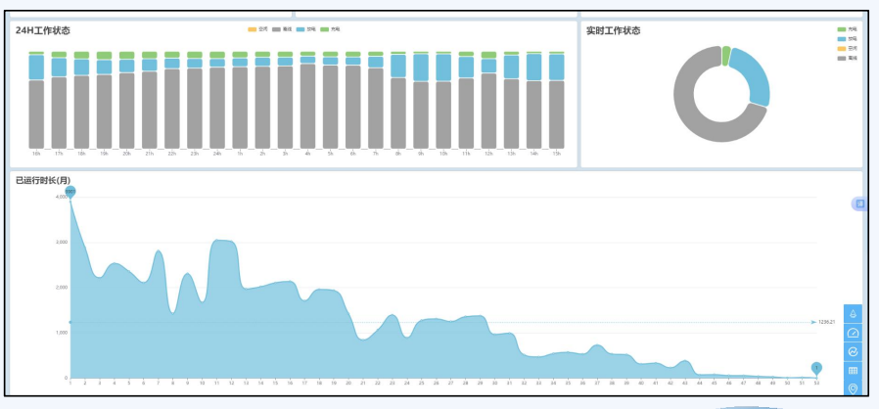Click the floating round button at right edge
The height and width of the screenshot is (409, 879).
(x=859, y=204)
